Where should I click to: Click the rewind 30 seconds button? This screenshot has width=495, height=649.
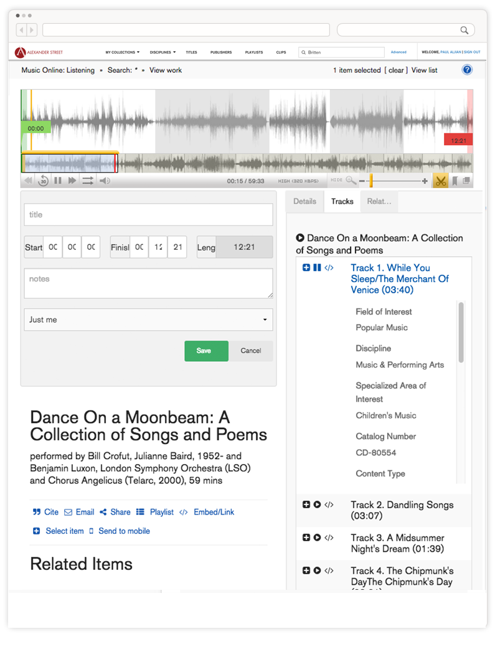pos(43,181)
